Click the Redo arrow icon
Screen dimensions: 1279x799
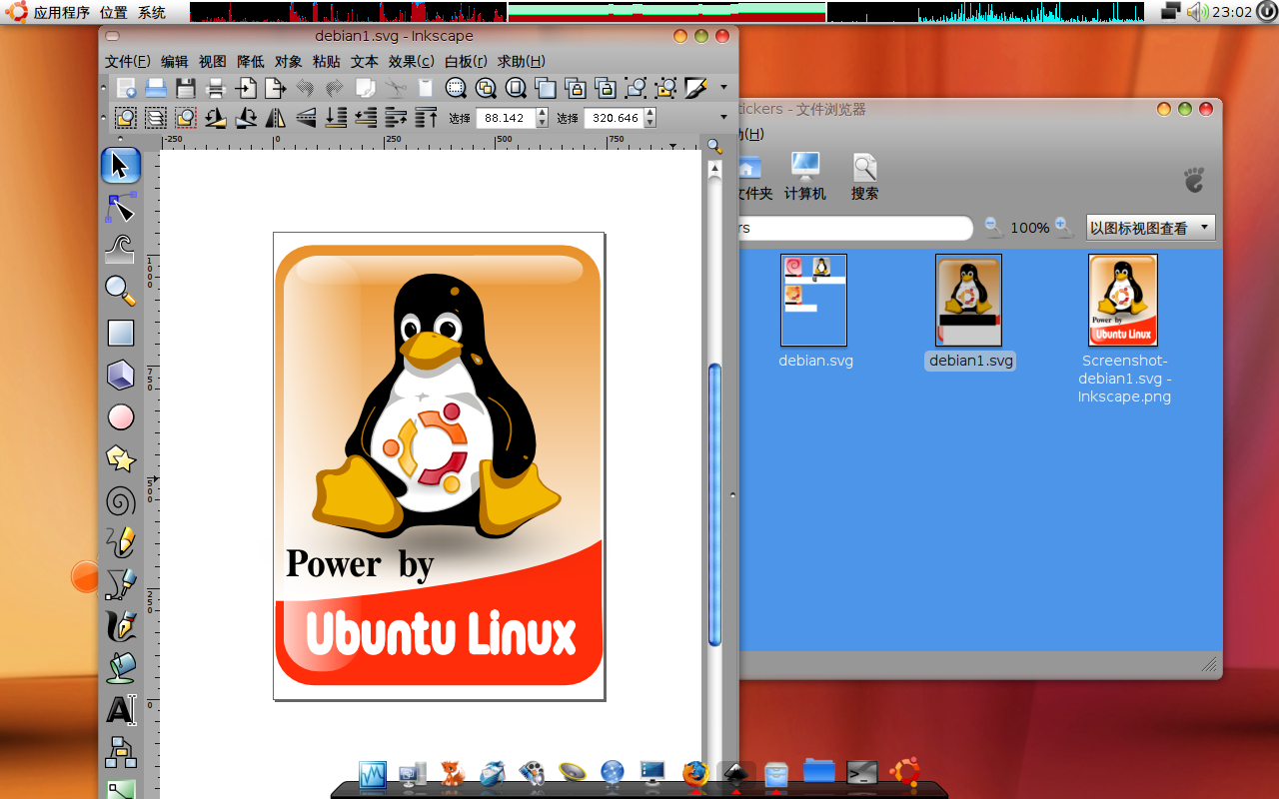(336, 88)
